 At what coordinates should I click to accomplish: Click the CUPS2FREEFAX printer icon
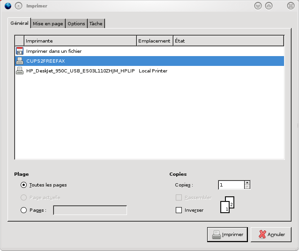tap(20, 61)
